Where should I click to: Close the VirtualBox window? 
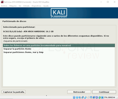point(115,2)
